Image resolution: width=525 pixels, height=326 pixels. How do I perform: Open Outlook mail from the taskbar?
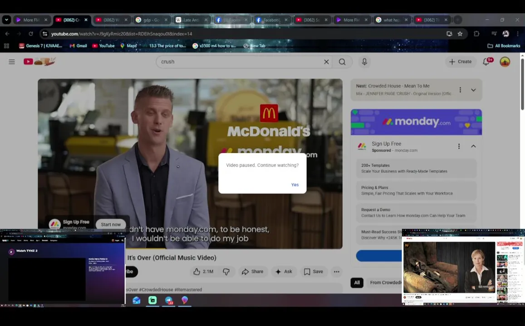tap(137, 300)
